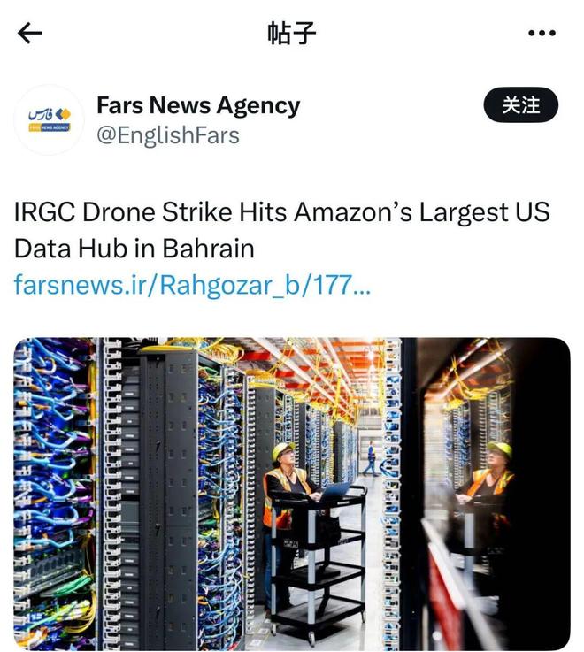Click the distant worker in the aisle
Viewport: 584px width, 652px height.
[x=371, y=460]
